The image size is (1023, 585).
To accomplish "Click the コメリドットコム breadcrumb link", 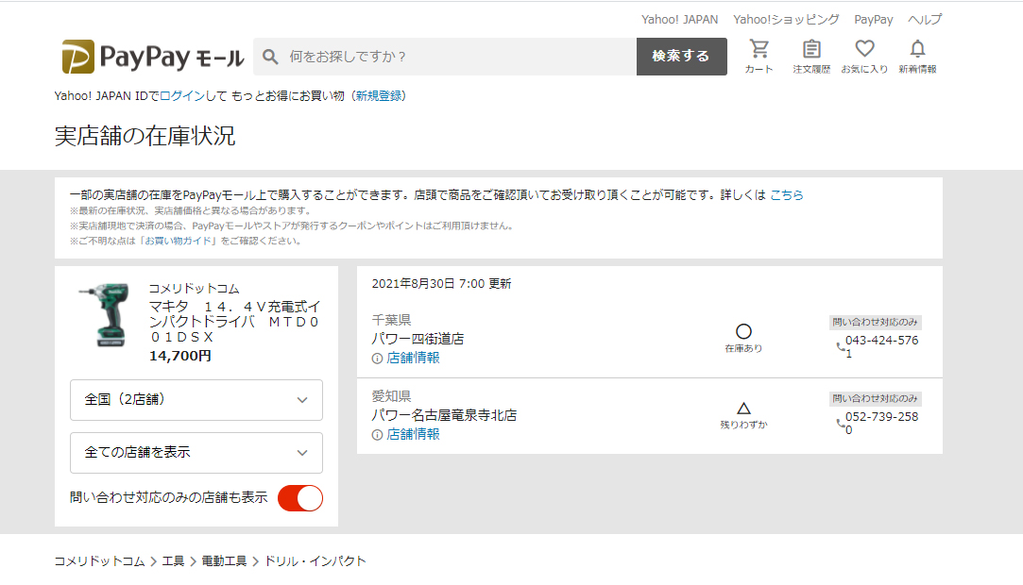I will point(99,560).
